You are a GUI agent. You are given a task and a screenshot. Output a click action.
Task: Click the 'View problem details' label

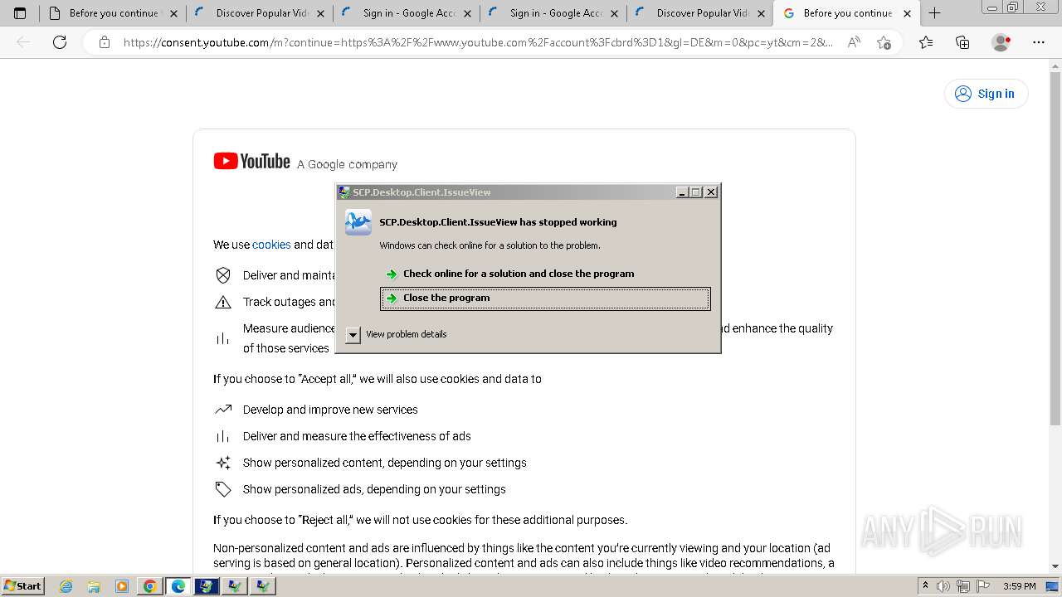coord(406,334)
